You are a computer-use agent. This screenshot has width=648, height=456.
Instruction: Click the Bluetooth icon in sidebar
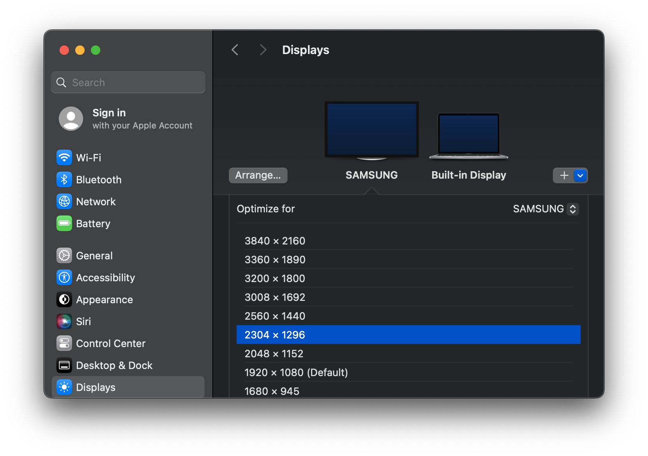point(64,179)
